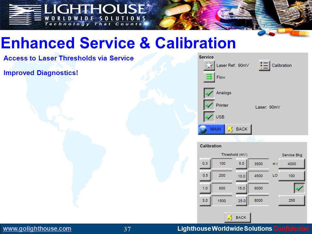This screenshot has width=312, height=234.
Task: Select the 0.5 channel size button
Action: pos(205,175)
